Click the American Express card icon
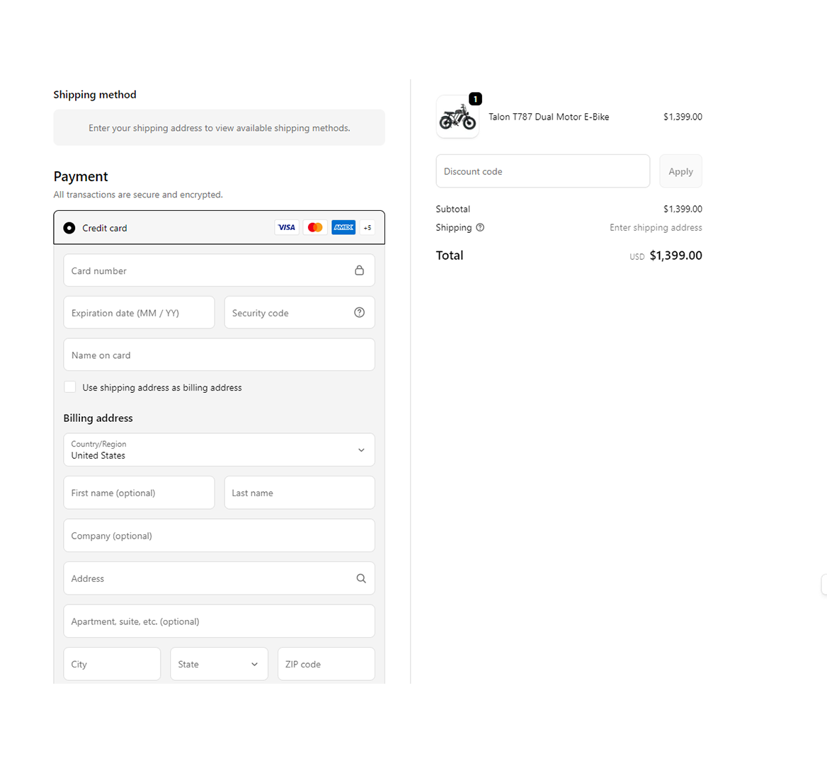 (x=343, y=228)
